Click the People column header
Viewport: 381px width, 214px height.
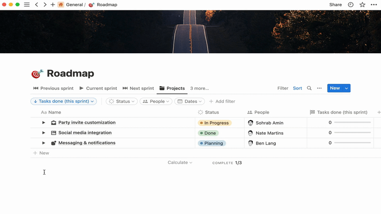coord(258,112)
